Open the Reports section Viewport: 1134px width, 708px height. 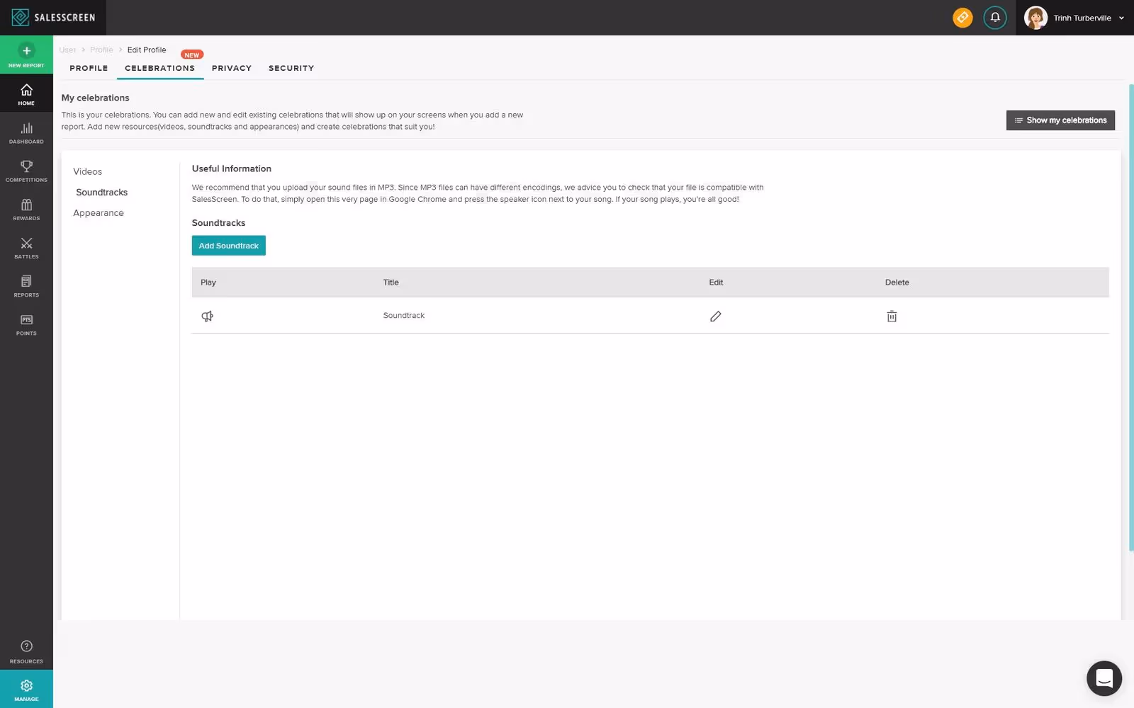[26, 286]
